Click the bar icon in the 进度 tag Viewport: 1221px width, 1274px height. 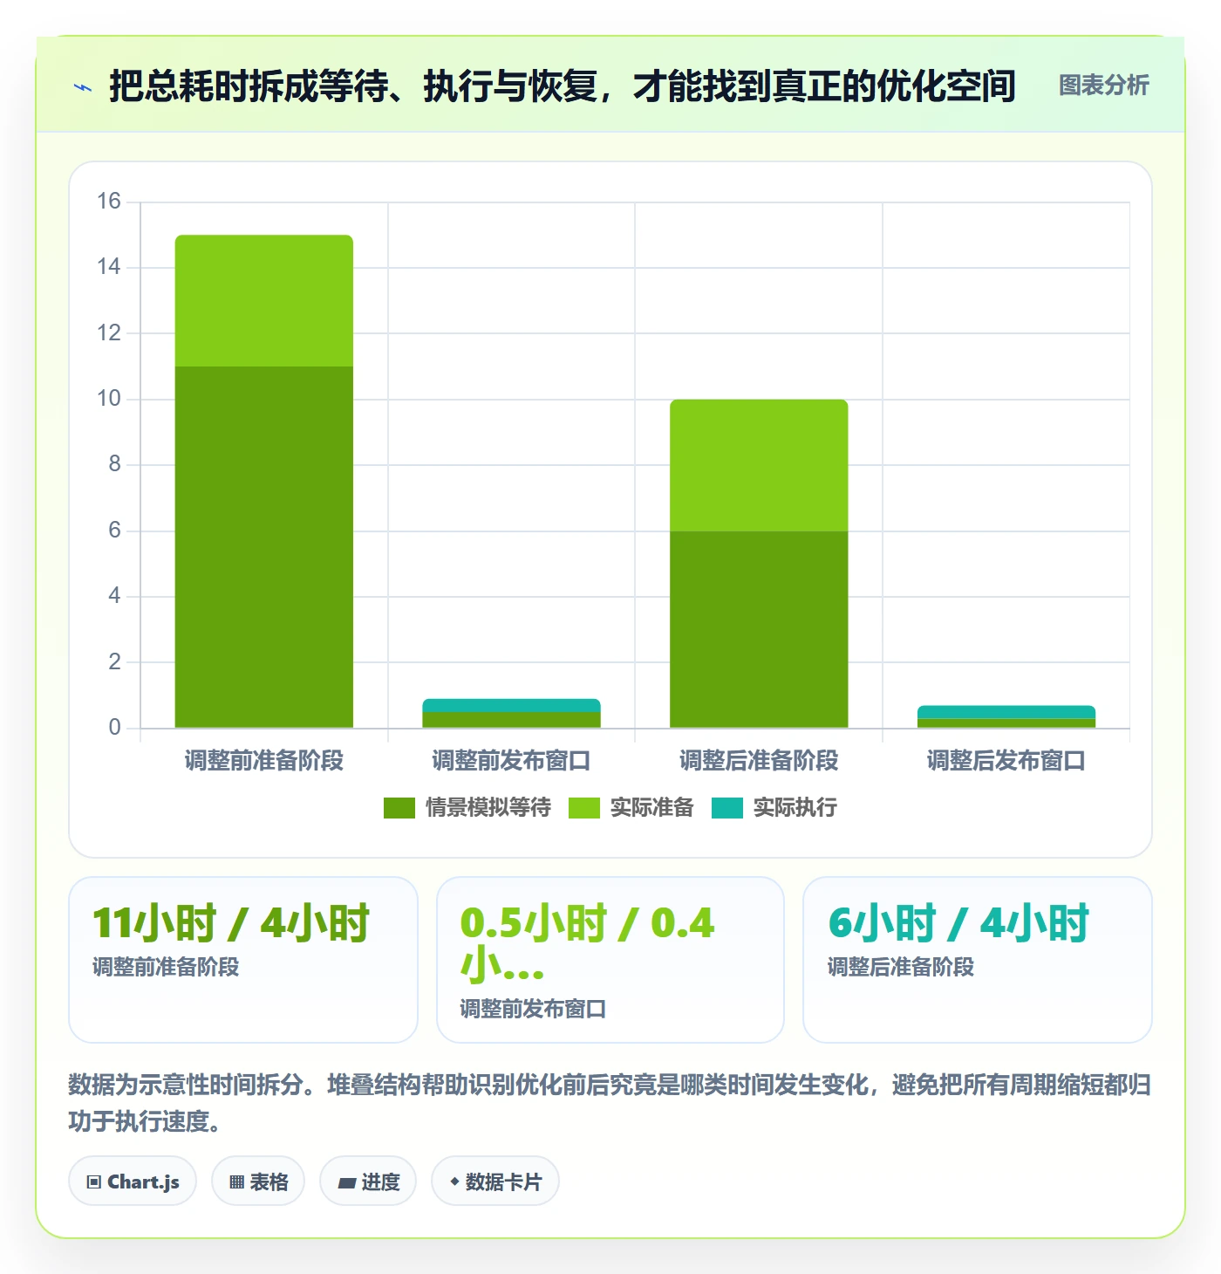point(347,1183)
